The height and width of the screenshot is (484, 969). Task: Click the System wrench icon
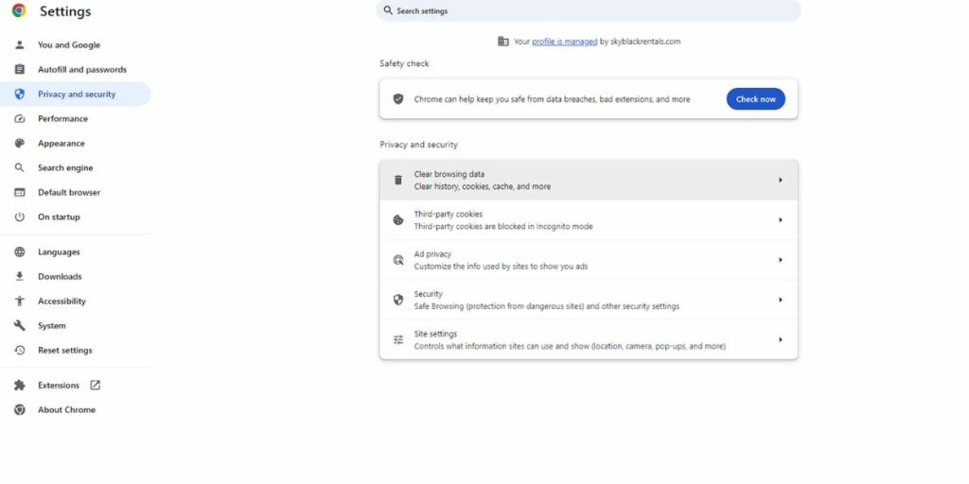(x=20, y=325)
